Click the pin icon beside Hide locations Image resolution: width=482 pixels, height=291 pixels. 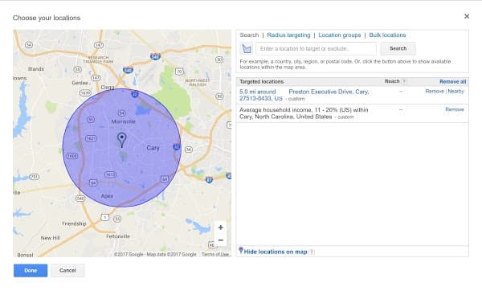click(x=241, y=250)
